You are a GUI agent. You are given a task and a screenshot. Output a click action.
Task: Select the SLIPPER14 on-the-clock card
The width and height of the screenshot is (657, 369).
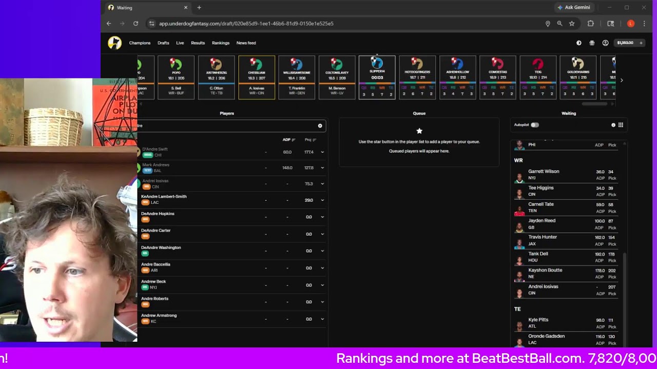tap(377, 77)
